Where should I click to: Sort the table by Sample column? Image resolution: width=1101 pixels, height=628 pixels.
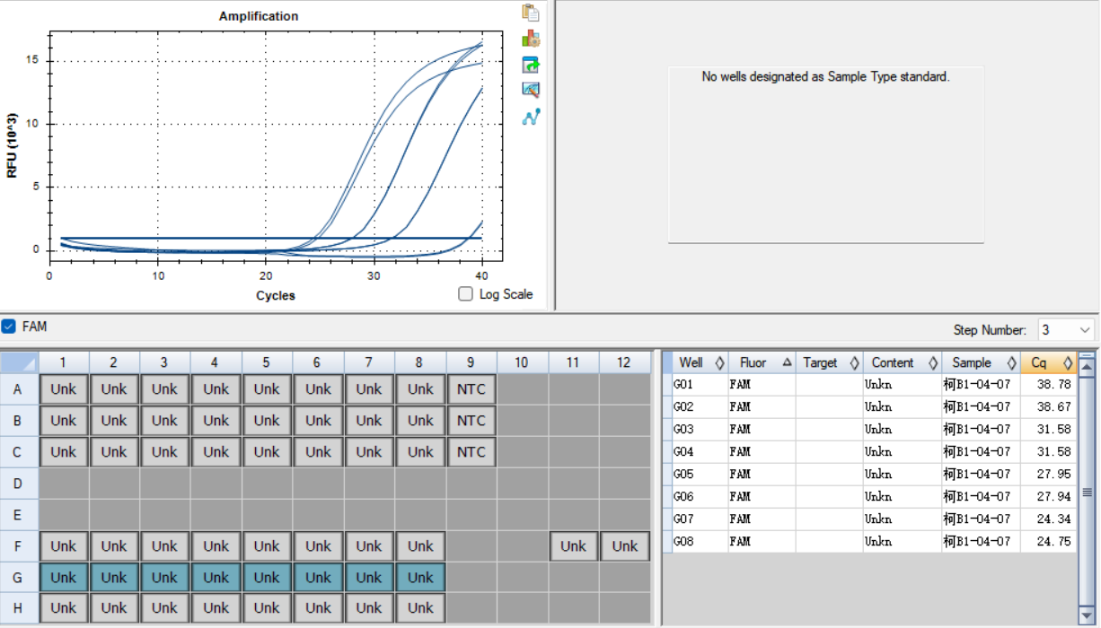coord(981,362)
